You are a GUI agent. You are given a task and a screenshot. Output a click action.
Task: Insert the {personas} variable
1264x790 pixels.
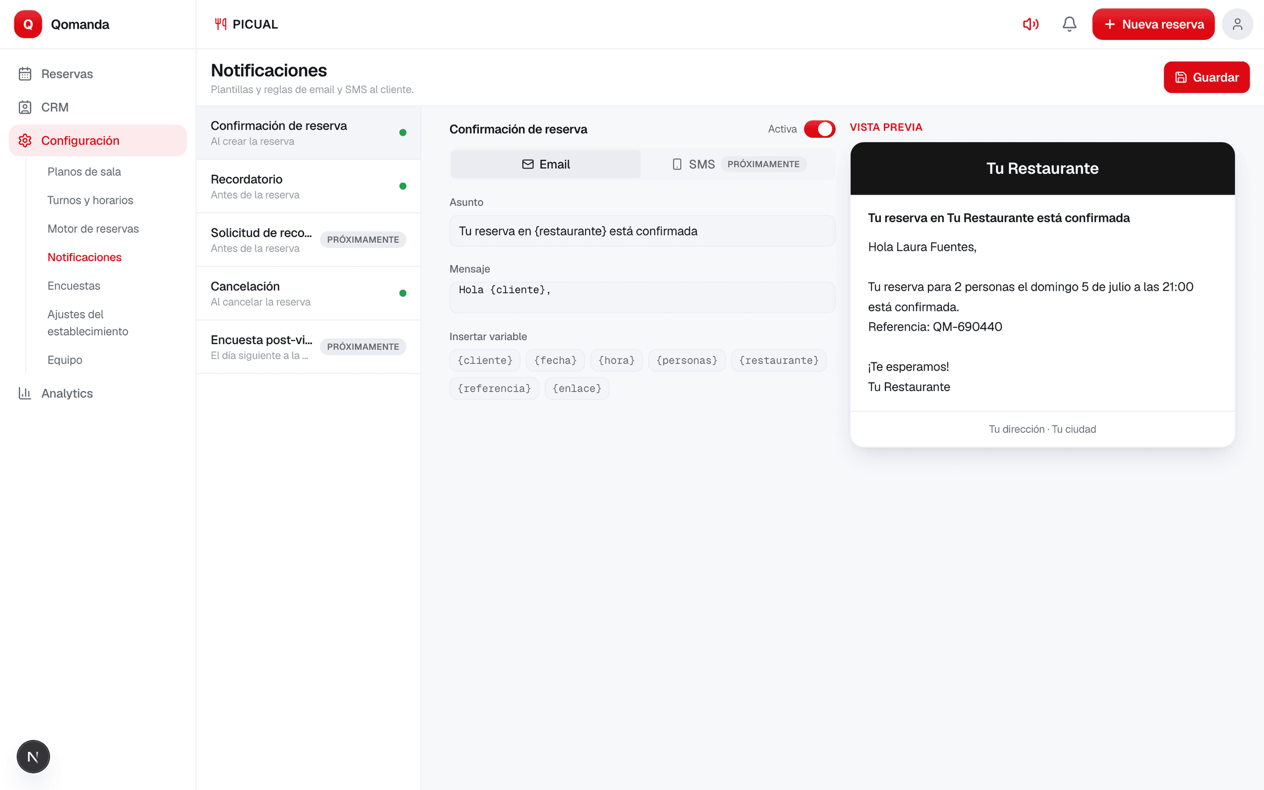[x=687, y=360]
